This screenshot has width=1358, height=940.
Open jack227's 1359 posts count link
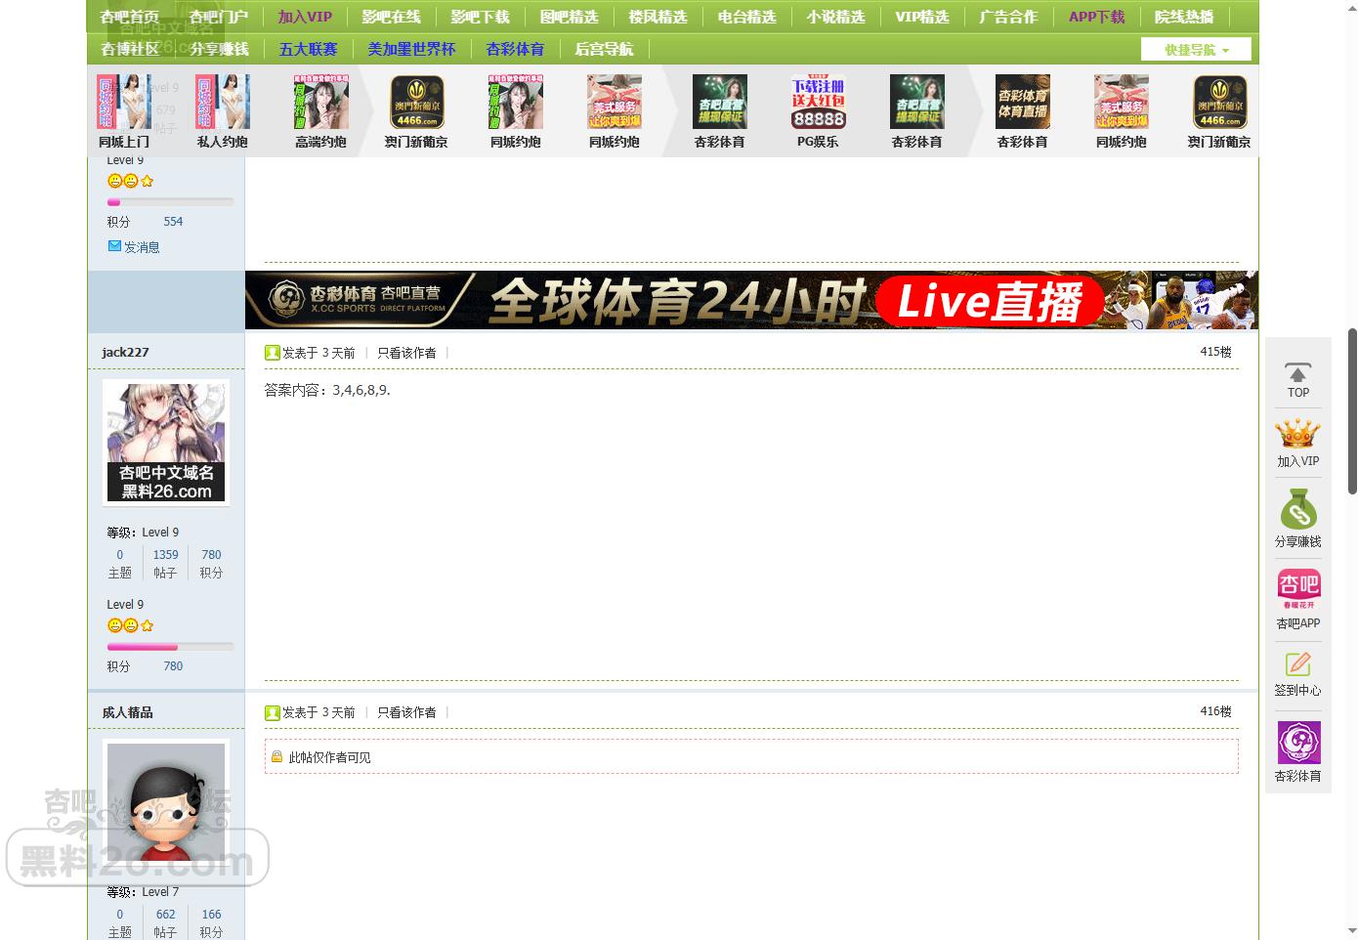[165, 555]
